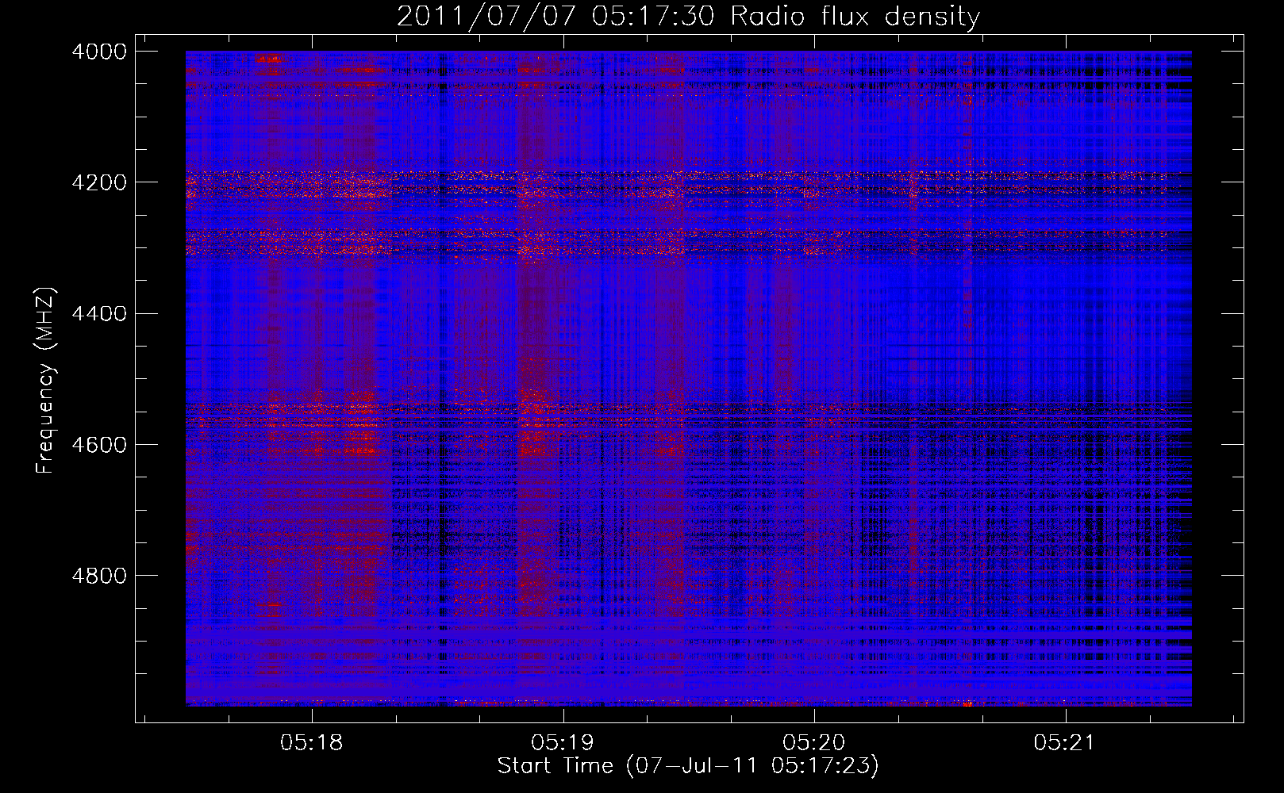Click the words Radio flux density
This screenshot has width=1284, height=793.
pyautogui.click(x=855, y=17)
